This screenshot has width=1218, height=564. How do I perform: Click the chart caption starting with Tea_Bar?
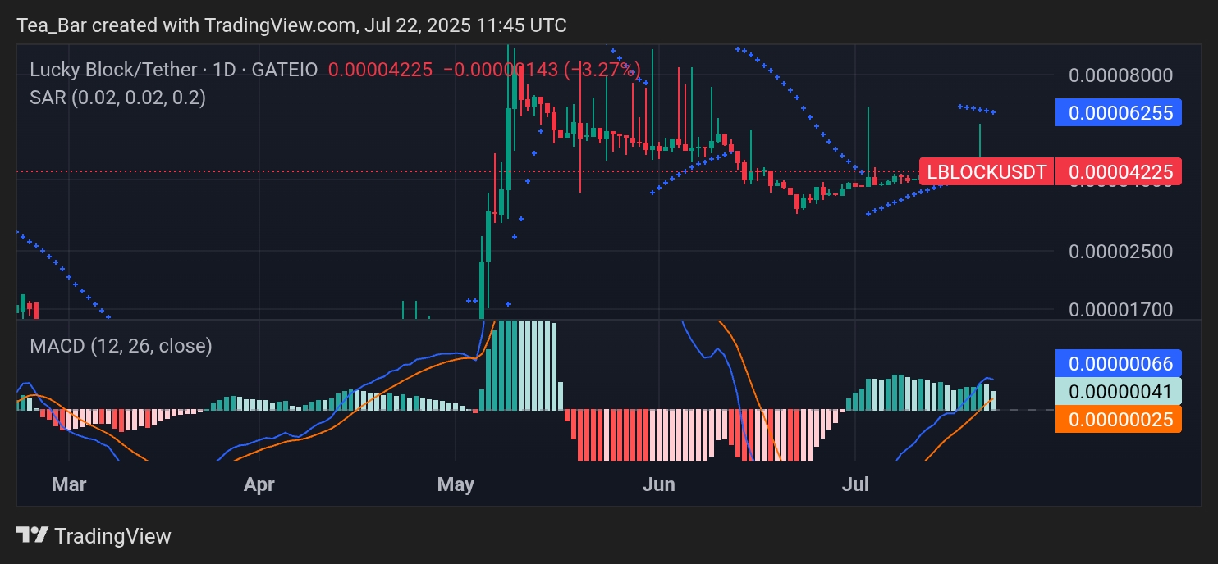pos(291,25)
